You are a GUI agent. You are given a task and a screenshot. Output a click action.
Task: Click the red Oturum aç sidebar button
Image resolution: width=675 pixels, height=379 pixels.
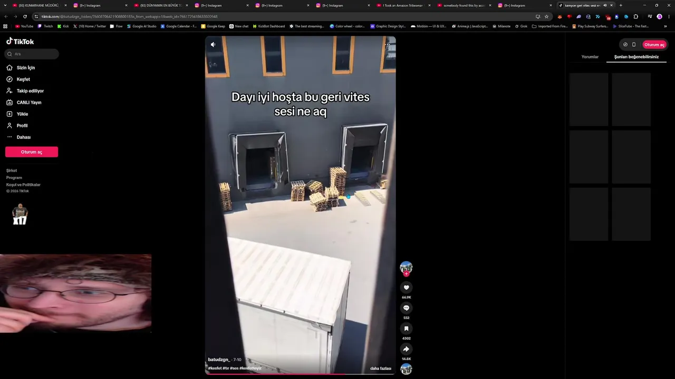click(32, 152)
